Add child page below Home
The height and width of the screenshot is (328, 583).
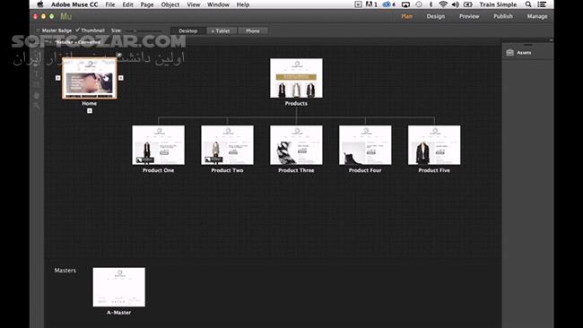pyautogui.click(x=90, y=111)
